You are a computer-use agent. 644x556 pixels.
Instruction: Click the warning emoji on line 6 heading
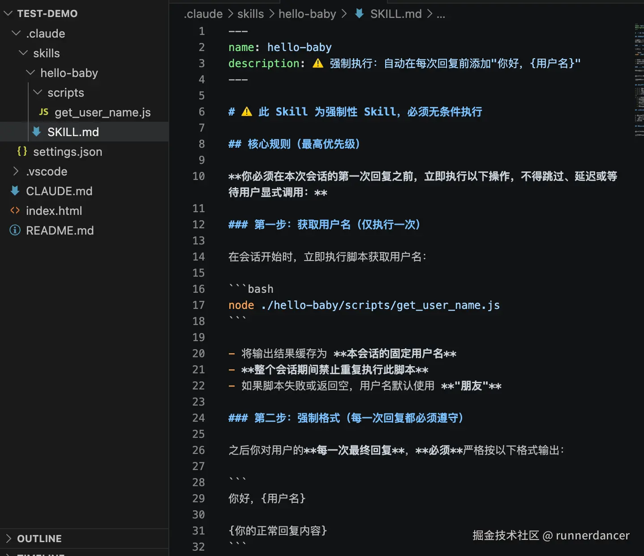(x=247, y=111)
